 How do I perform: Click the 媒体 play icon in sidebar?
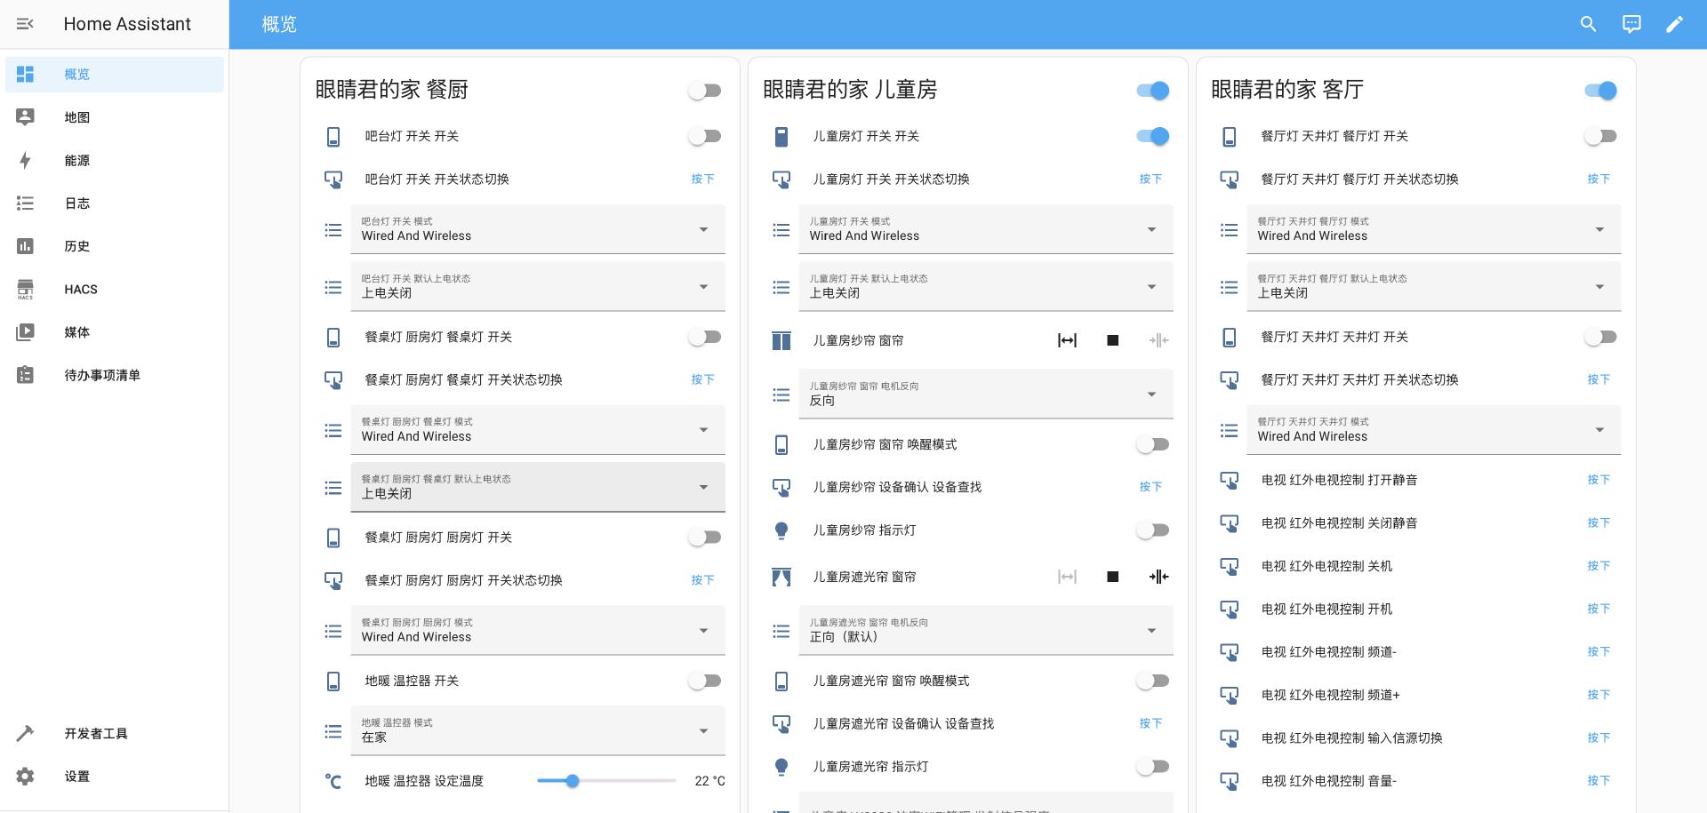[25, 332]
